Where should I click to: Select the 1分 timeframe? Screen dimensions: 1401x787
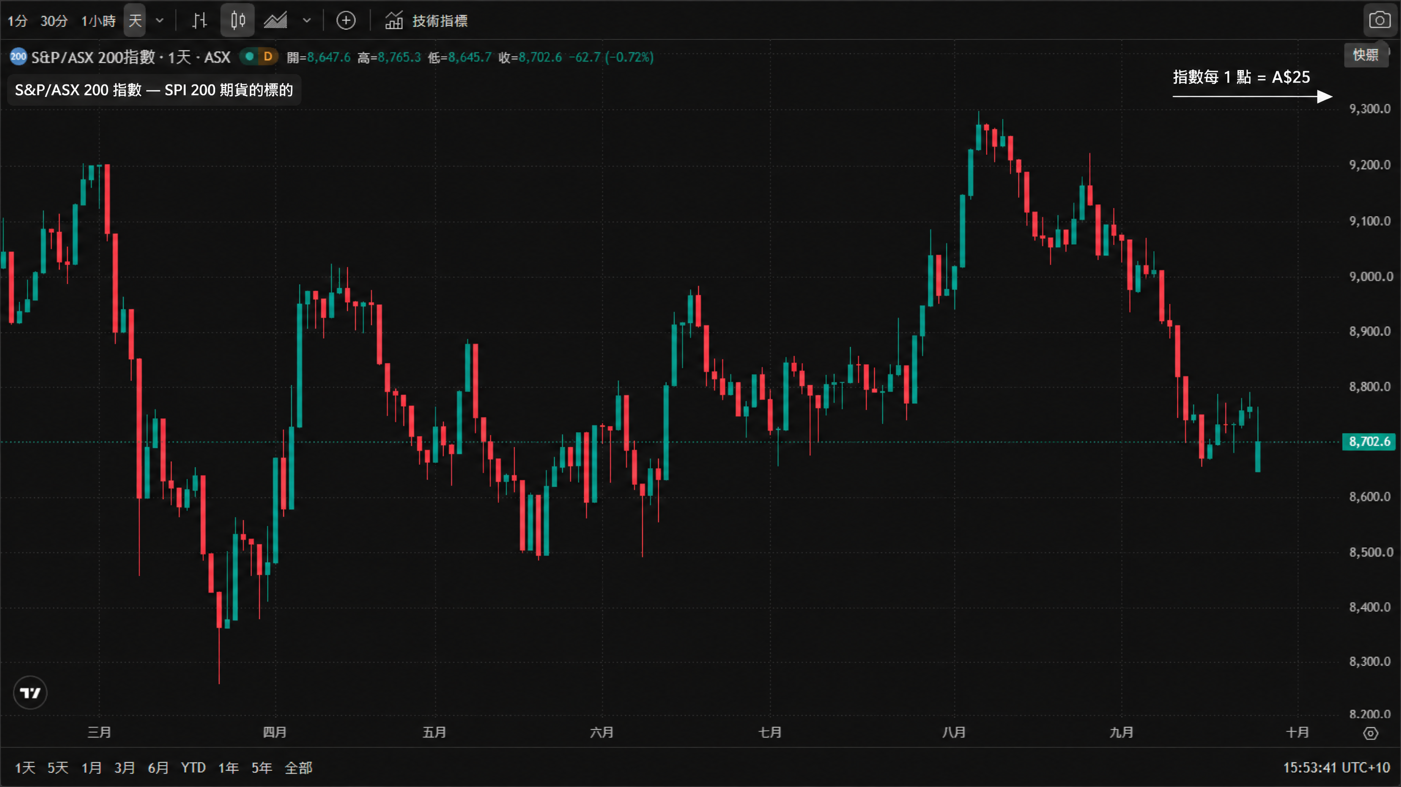[17, 20]
